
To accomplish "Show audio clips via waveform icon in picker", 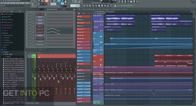I will point(84,13).
